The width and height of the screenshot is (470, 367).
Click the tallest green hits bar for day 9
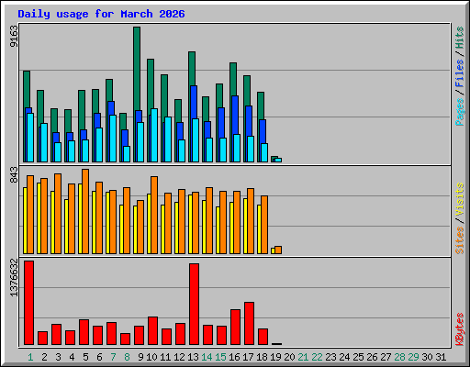click(x=137, y=69)
